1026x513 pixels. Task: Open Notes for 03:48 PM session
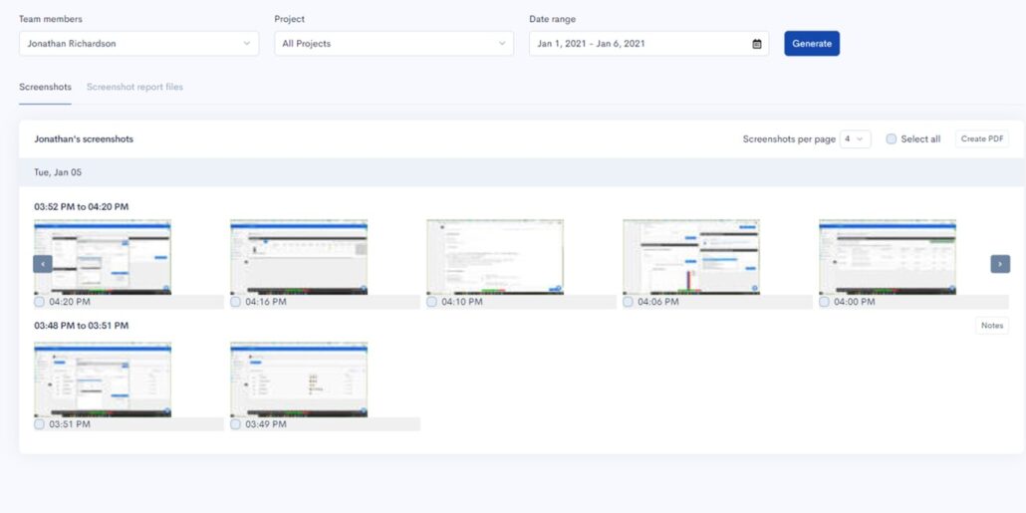(991, 326)
